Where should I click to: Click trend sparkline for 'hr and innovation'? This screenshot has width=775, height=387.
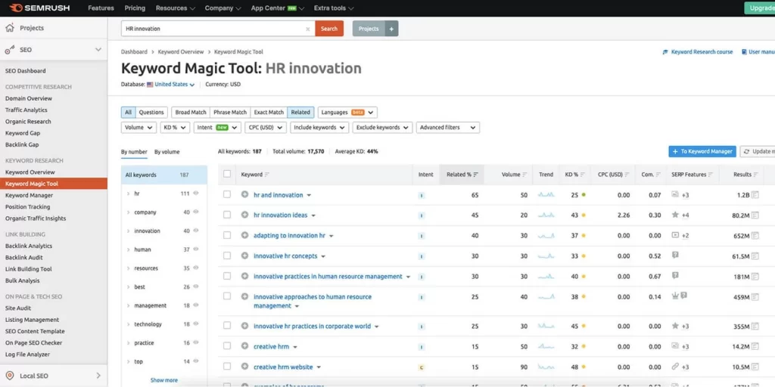pyautogui.click(x=546, y=195)
